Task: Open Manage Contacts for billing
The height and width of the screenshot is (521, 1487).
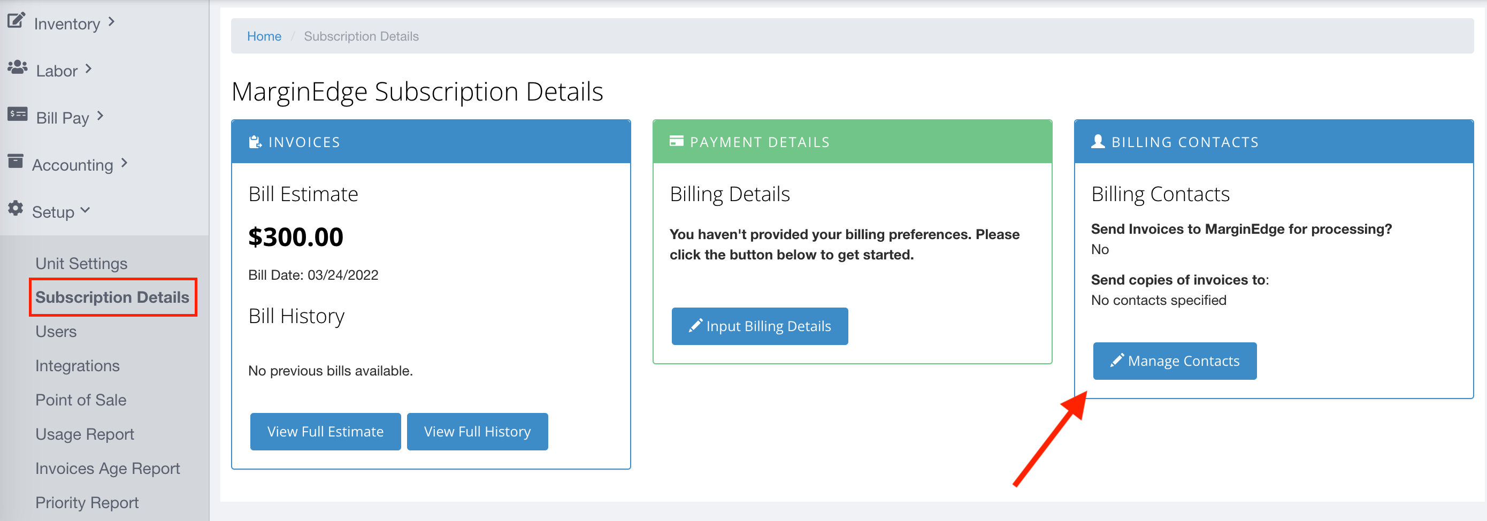Action: click(x=1174, y=361)
